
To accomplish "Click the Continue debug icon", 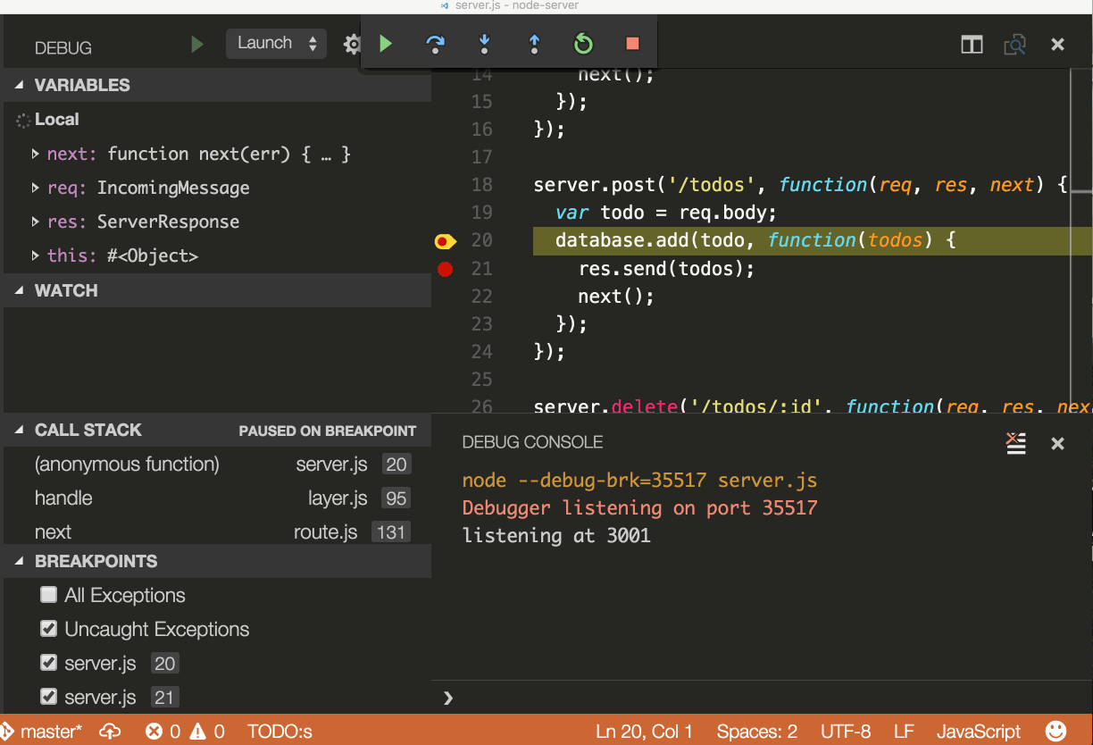I will pyautogui.click(x=386, y=44).
